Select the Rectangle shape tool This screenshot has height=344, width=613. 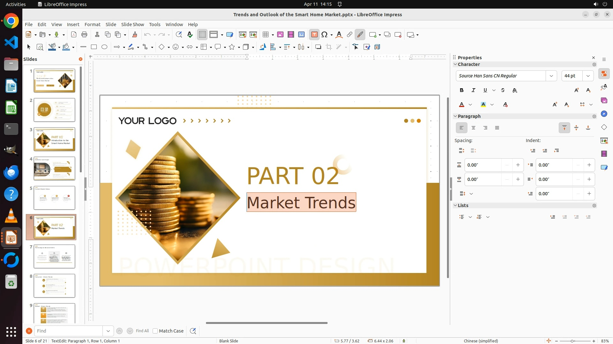(94, 47)
